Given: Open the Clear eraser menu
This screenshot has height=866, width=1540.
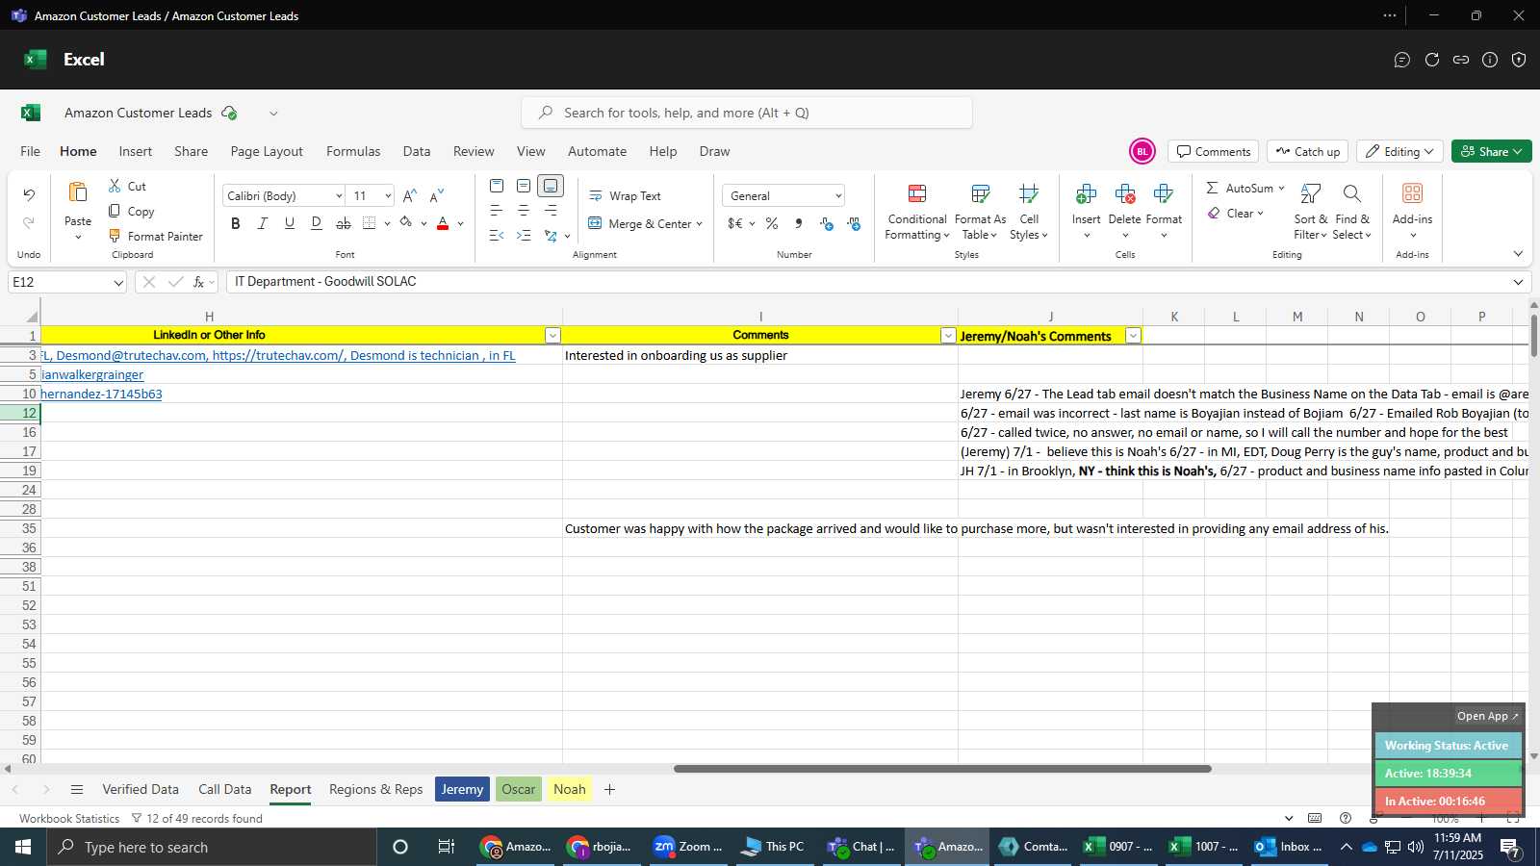Looking at the screenshot, I should 1235,214.
